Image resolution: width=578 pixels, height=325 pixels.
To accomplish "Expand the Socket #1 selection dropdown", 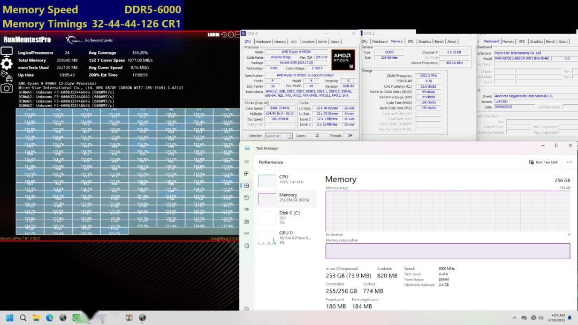I will click(279, 136).
